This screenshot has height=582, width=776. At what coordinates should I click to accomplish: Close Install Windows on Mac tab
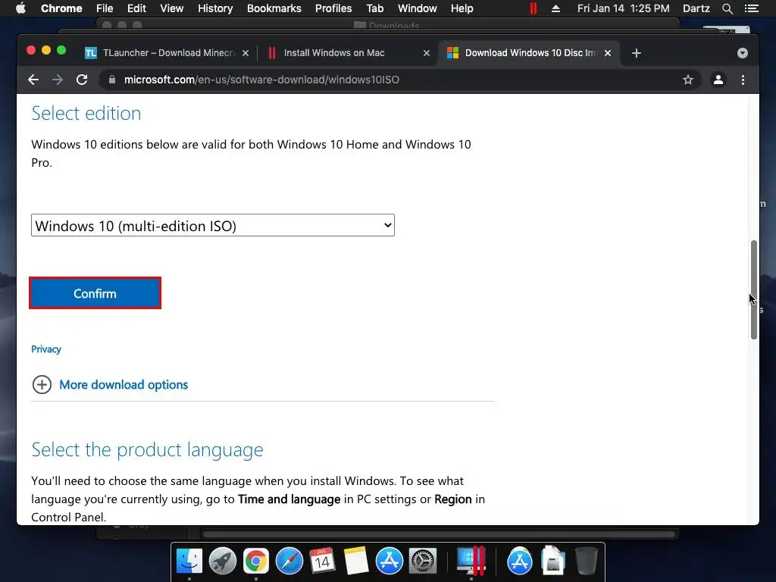[427, 53]
